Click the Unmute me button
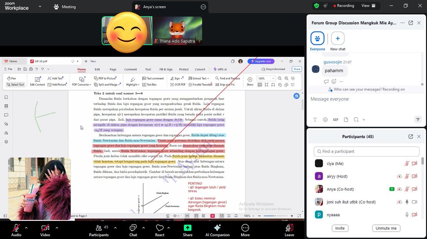This screenshot has width=427, height=239. click(x=386, y=228)
